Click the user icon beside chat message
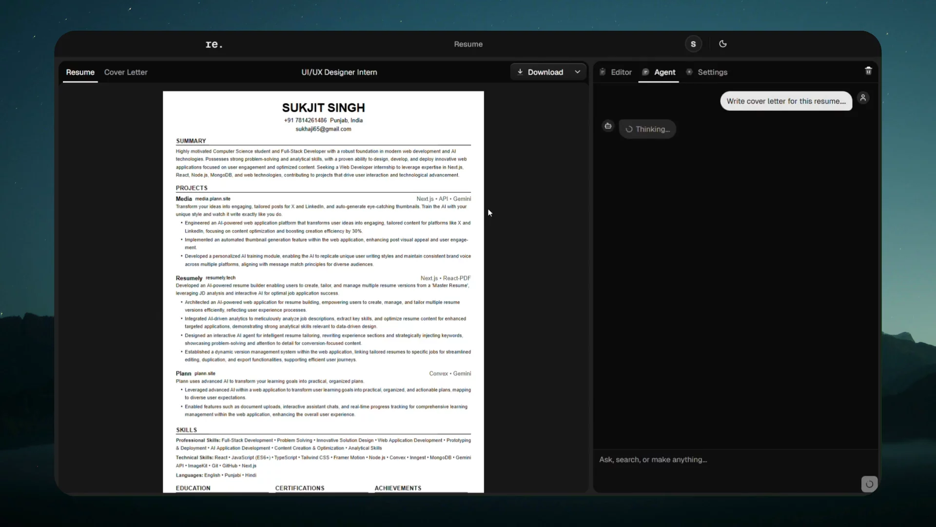The height and width of the screenshot is (527, 936). (863, 98)
